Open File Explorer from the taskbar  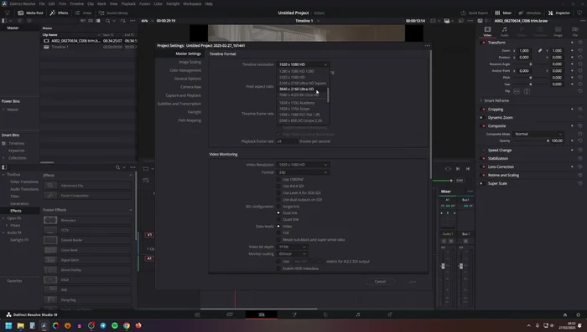(20, 325)
